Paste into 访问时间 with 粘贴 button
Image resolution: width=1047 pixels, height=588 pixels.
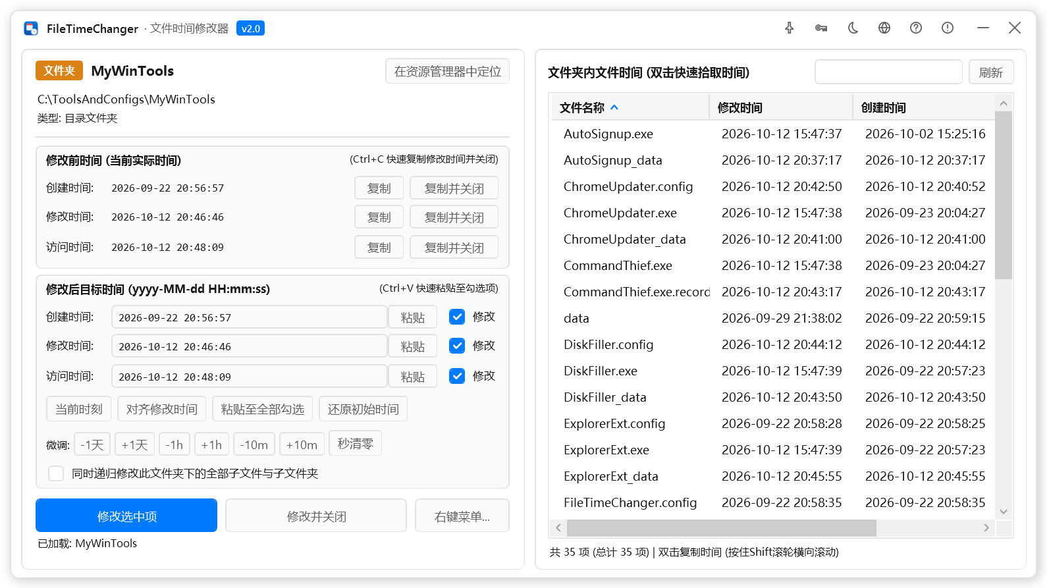point(413,376)
